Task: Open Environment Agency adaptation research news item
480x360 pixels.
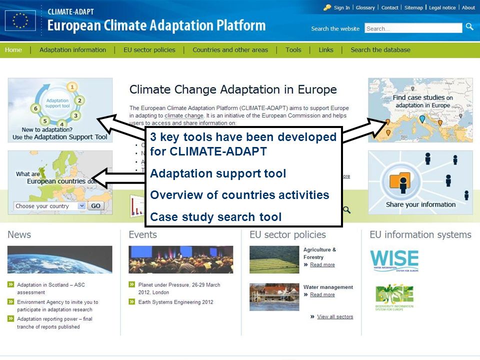Action: (57, 305)
